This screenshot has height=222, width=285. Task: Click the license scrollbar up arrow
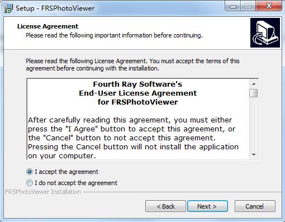click(254, 84)
